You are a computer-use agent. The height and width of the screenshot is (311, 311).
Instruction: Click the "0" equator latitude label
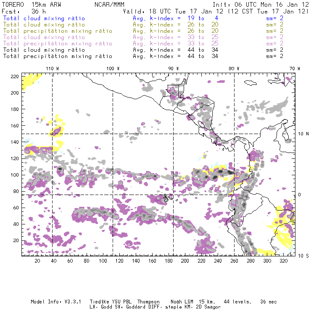pyautogui.click(x=300, y=195)
